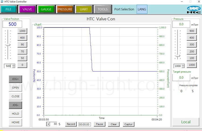This screenshot has height=131, width=202.
Task: Click Port Selection
Action: coord(124,9)
